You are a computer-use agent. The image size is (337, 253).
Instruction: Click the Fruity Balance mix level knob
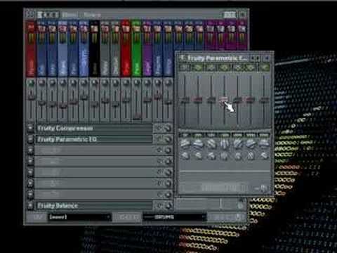pos(168,206)
